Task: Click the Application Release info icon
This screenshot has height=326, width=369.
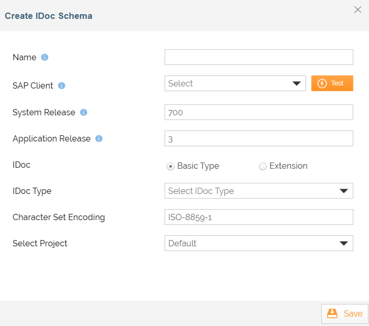Action: pyautogui.click(x=99, y=139)
